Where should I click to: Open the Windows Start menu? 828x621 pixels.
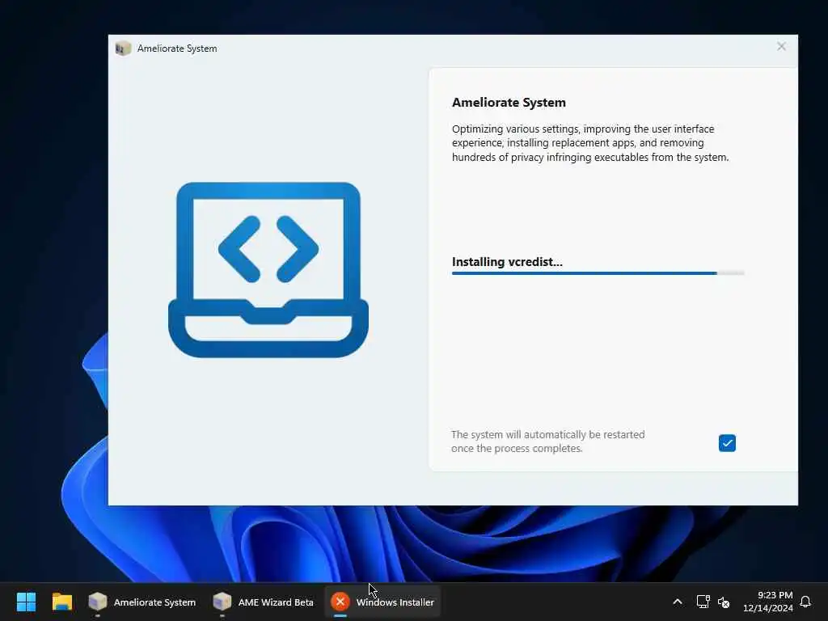[26, 602]
